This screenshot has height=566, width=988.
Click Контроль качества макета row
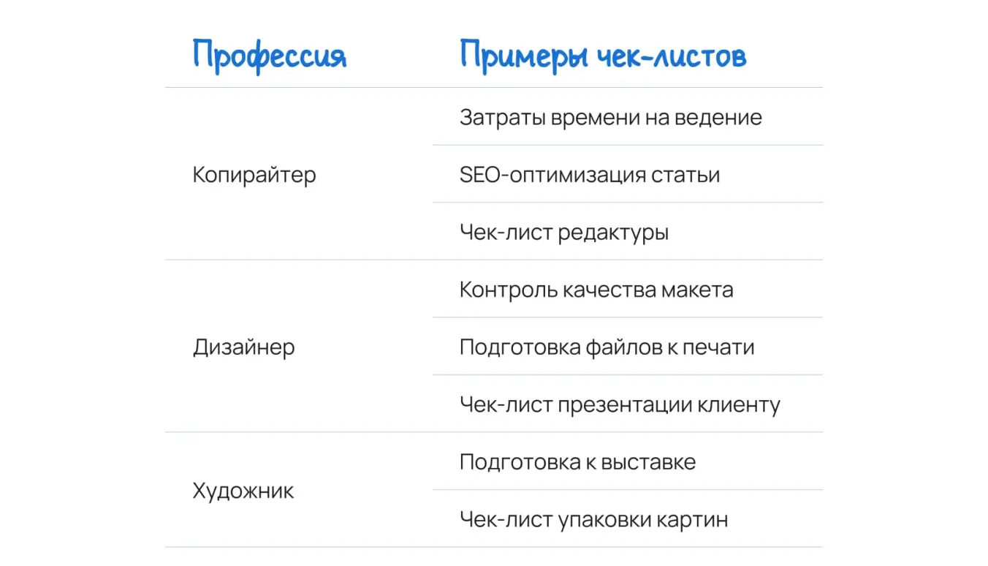click(628, 289)
